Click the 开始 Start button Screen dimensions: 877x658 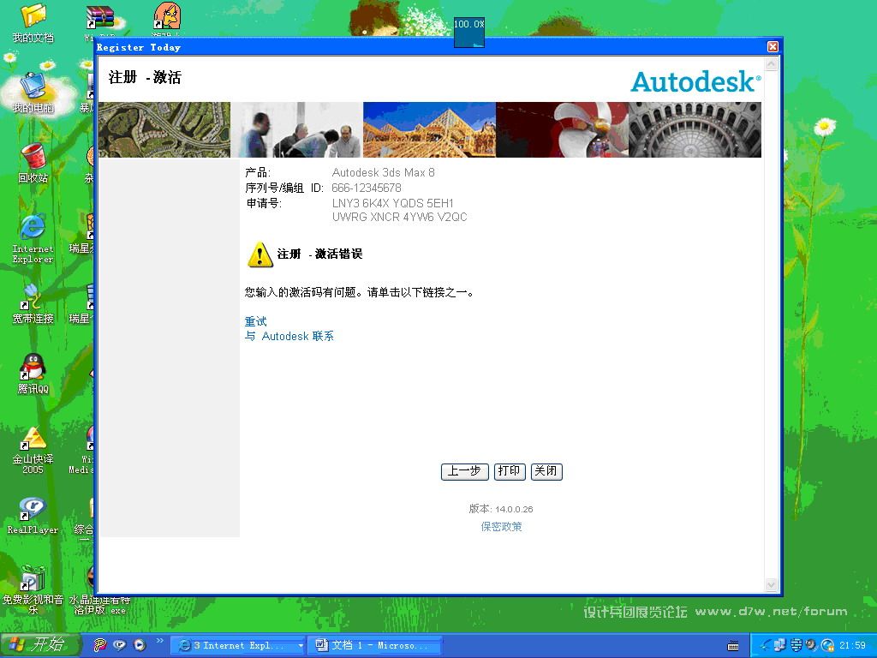[40, 644]
